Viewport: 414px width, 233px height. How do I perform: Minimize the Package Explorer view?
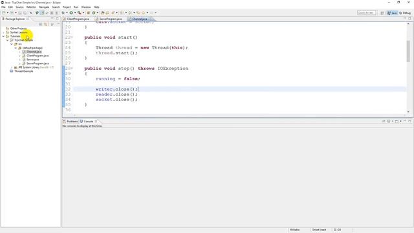point(52,19)
